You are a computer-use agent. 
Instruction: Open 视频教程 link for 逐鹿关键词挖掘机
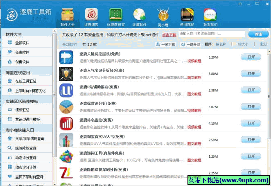tap(194, 61)
